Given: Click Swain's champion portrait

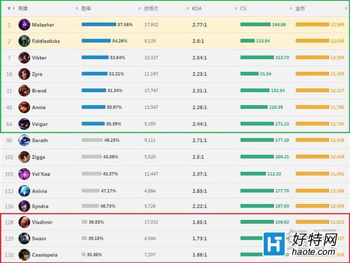Looking at the screenshot, I should click(24, 238).
